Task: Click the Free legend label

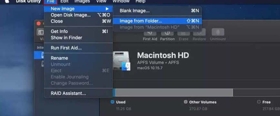Action: click(x=266, y=102)
